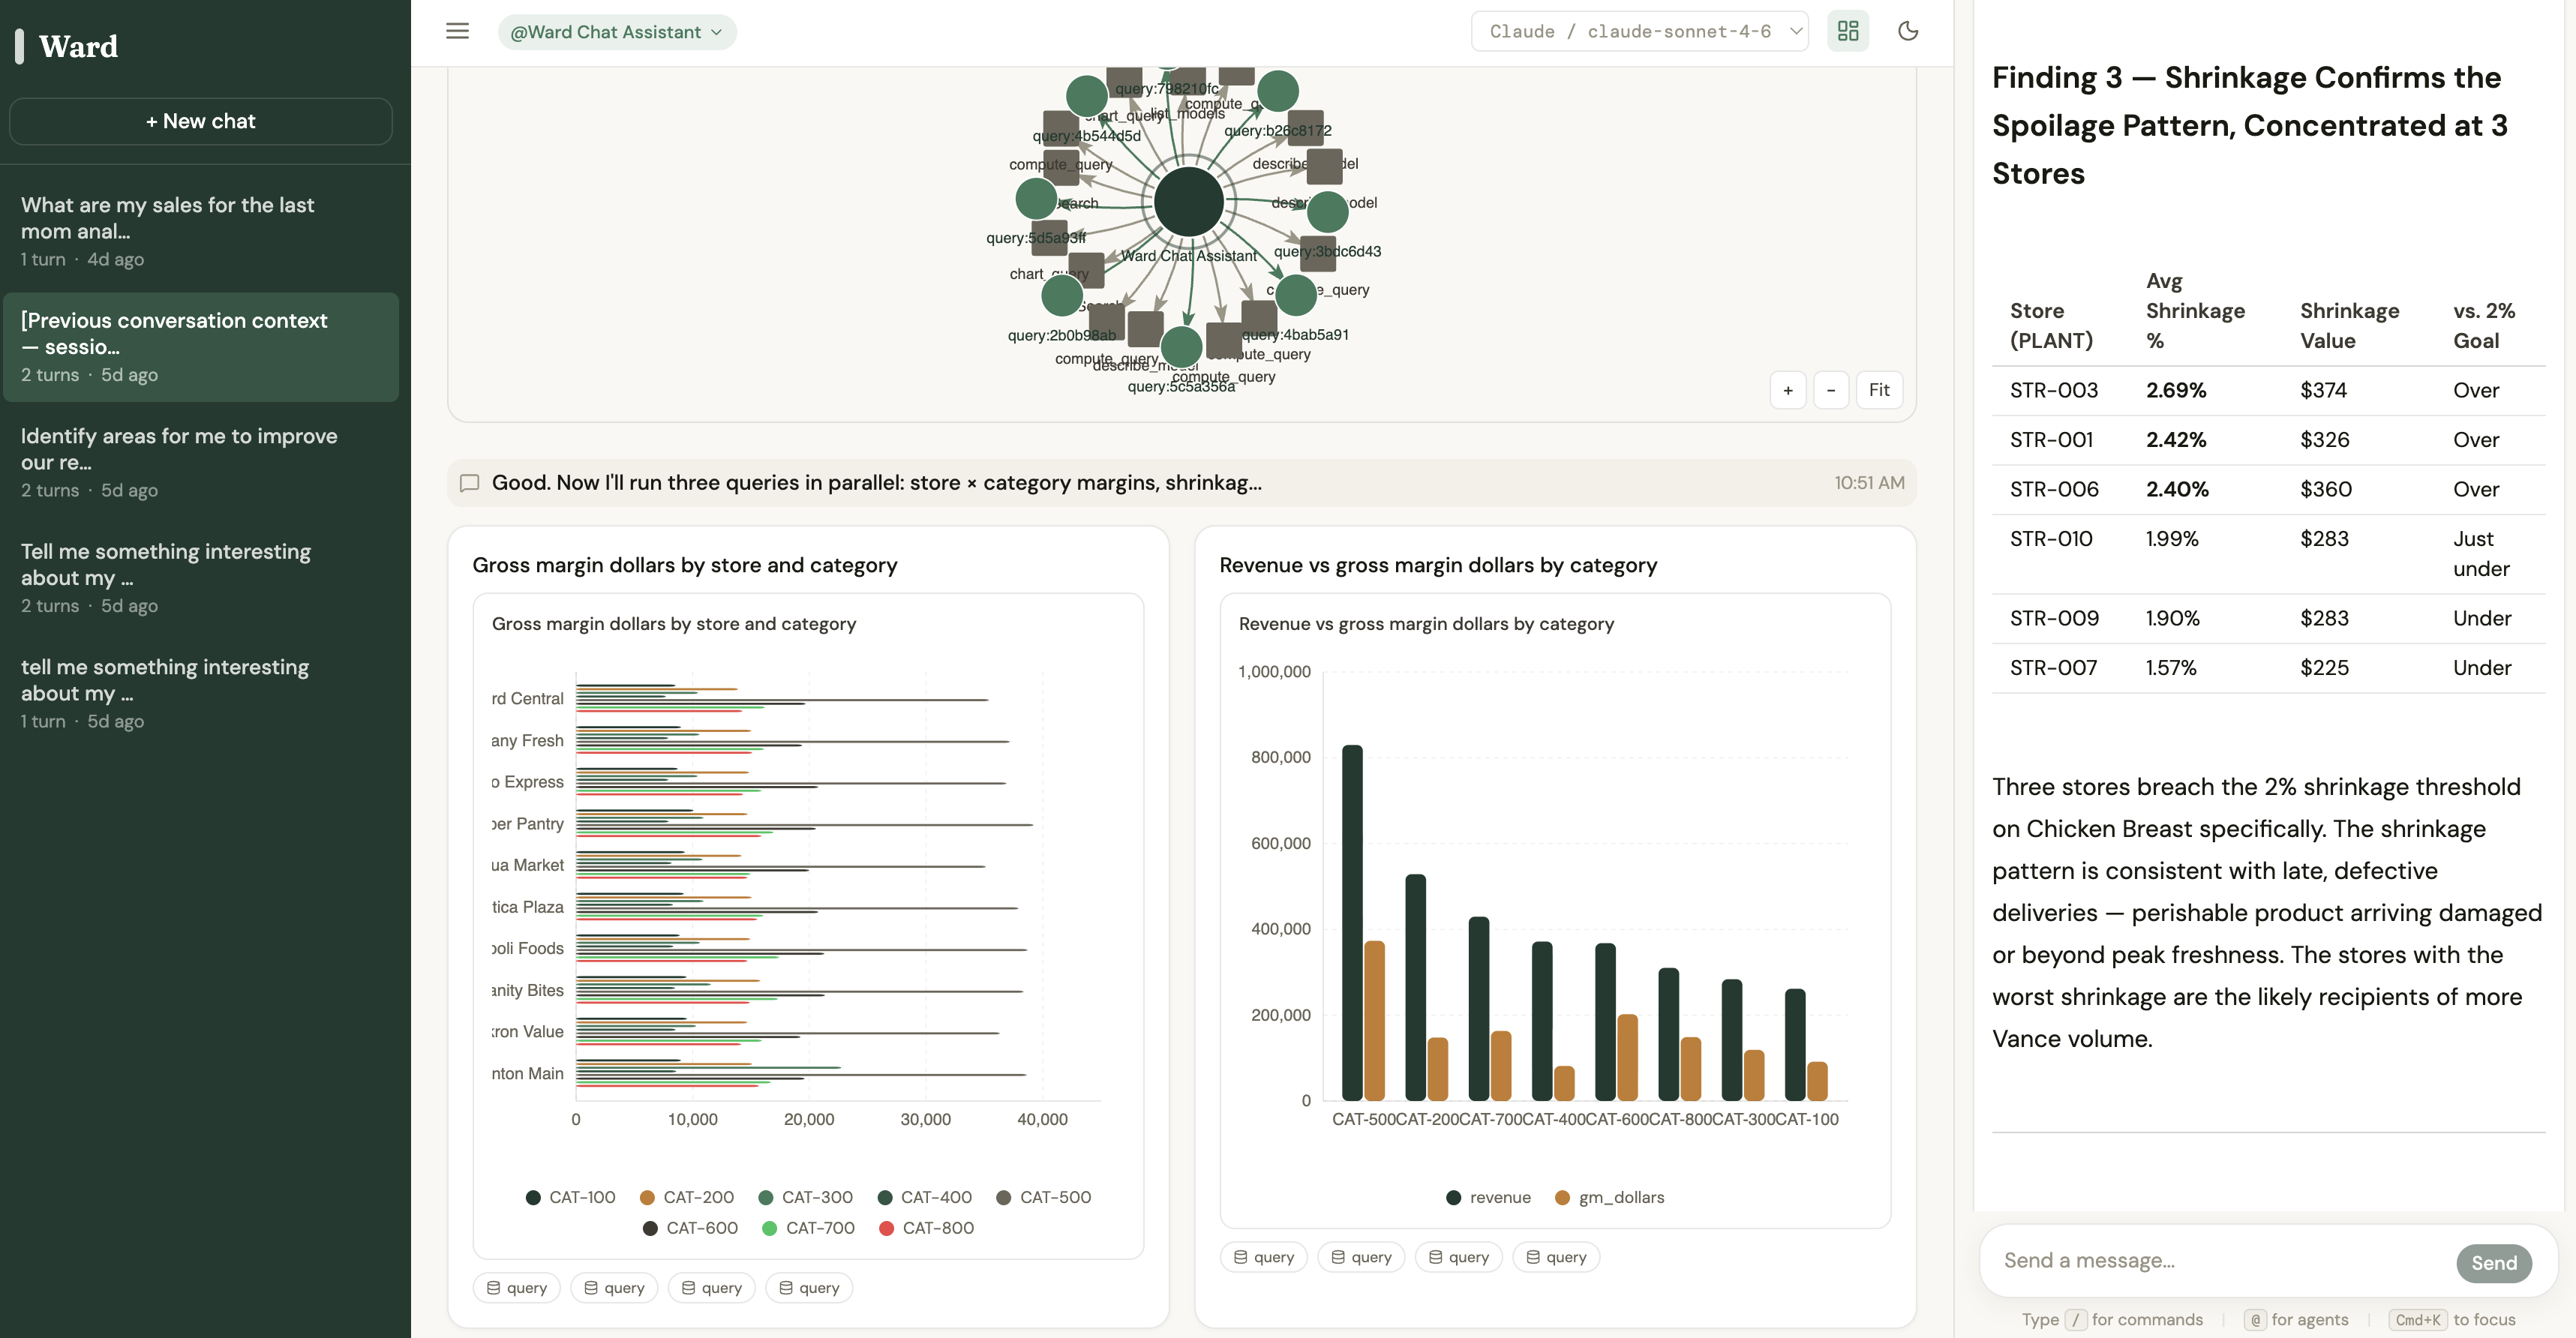
Task: Click a query database chip under the gross margin chart
Action: [x=516, y=1287]
